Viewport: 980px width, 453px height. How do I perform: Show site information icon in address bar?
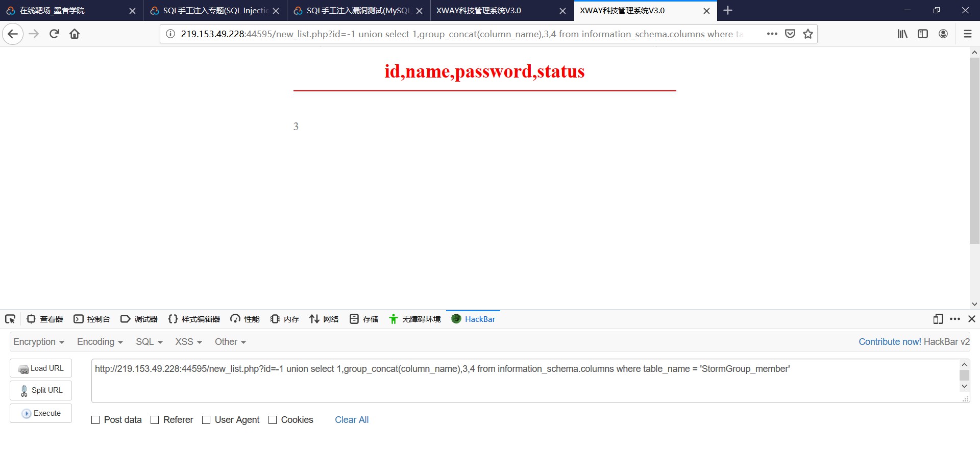coord(170,34)
